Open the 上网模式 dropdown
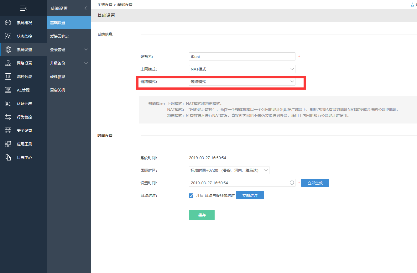 (x=242, y=69)
